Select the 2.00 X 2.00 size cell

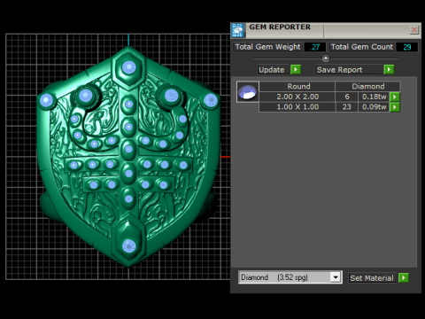297,97
